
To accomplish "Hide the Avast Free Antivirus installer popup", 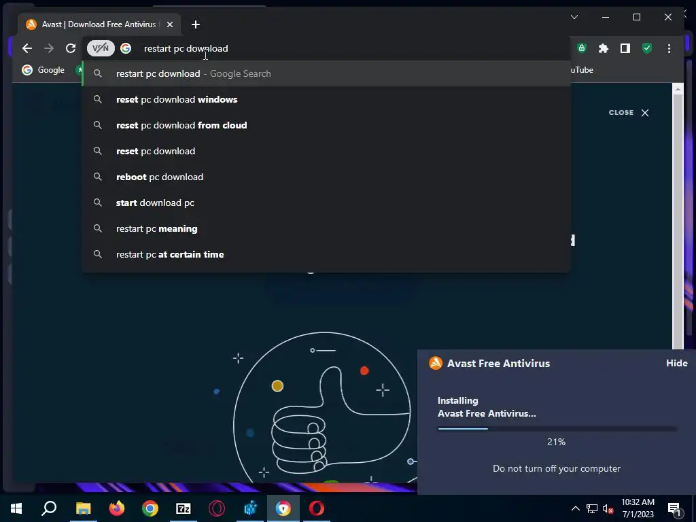I will tap(676, 363).
